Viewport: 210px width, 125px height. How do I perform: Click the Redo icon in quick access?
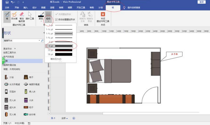[x=18, y=2]
